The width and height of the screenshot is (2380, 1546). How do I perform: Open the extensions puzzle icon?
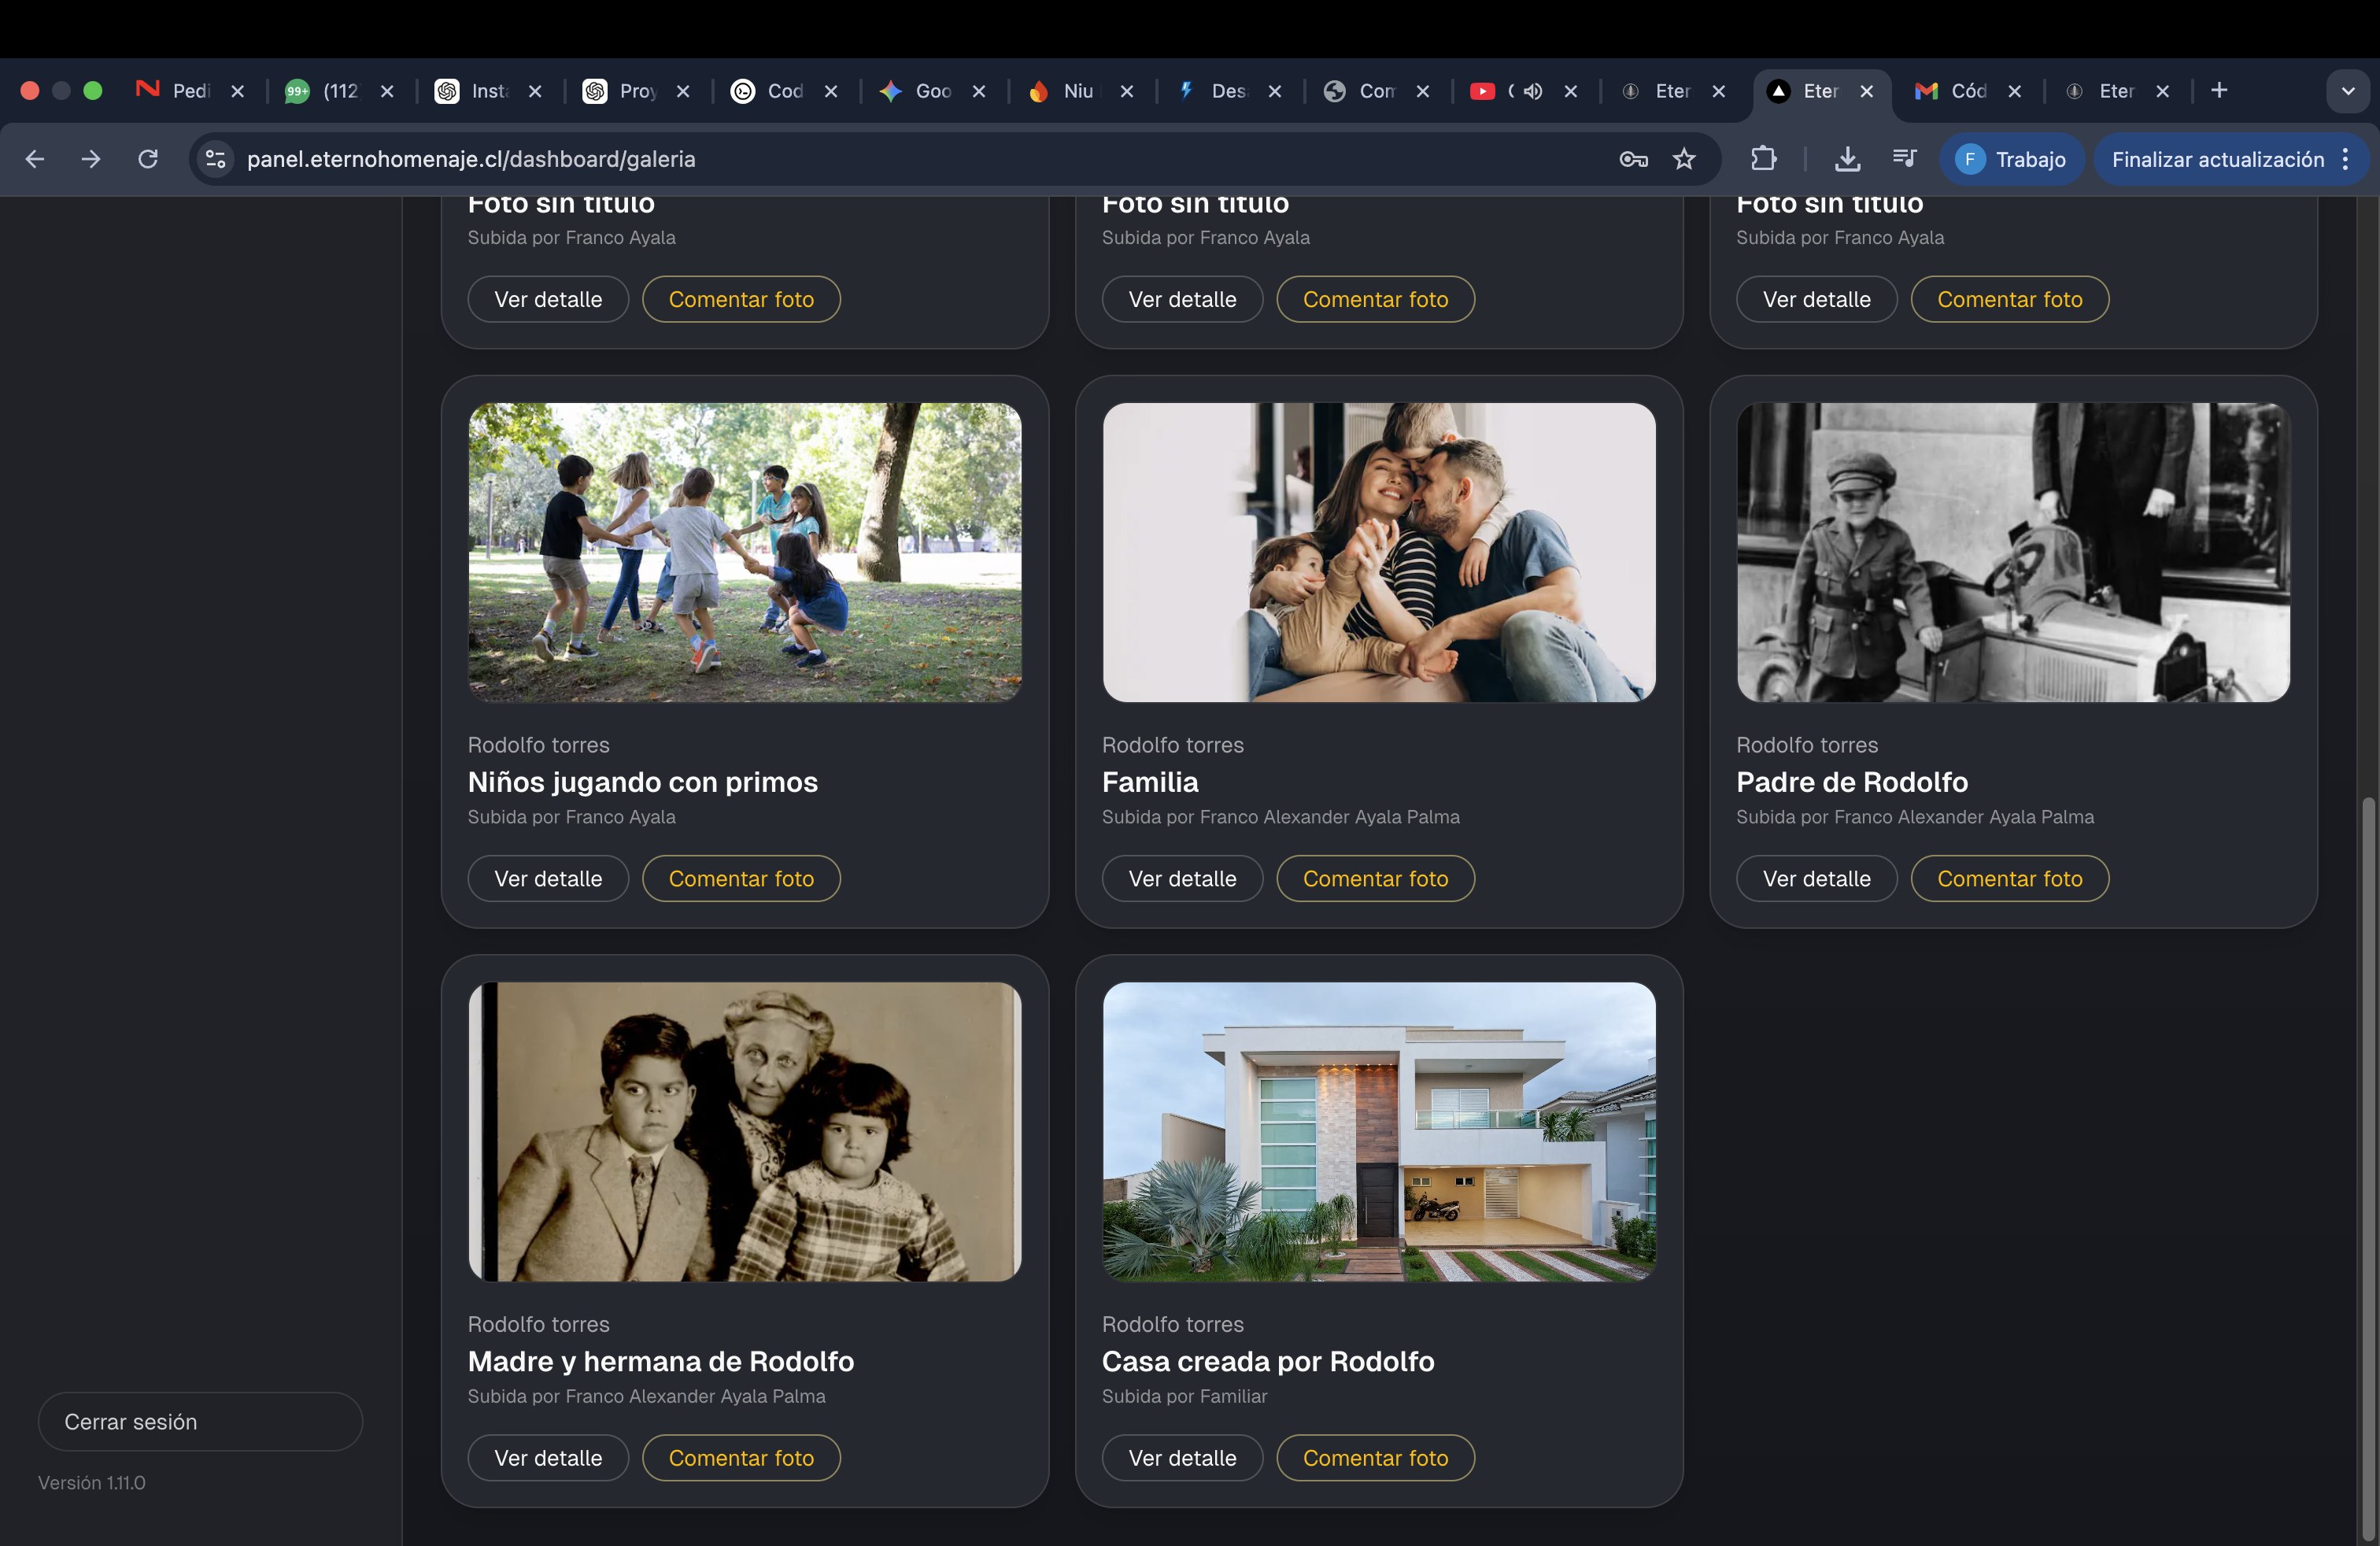coord(1763,159)
